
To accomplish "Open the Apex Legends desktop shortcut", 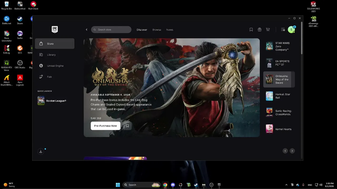I will (20, 80).
